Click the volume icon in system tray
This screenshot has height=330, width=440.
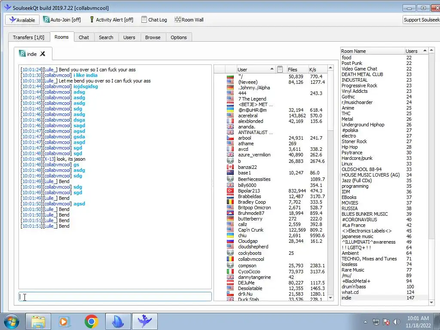click(397, 322)
